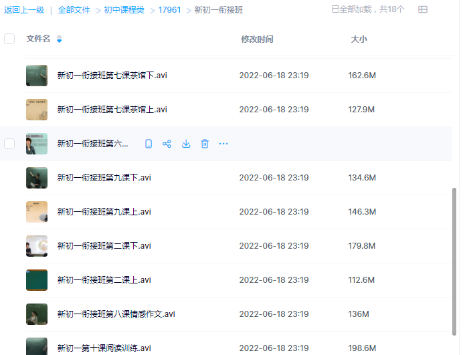467x355 pixels.
Task: Sort by 修改时间 column header
Action: (x=257, y=39)
